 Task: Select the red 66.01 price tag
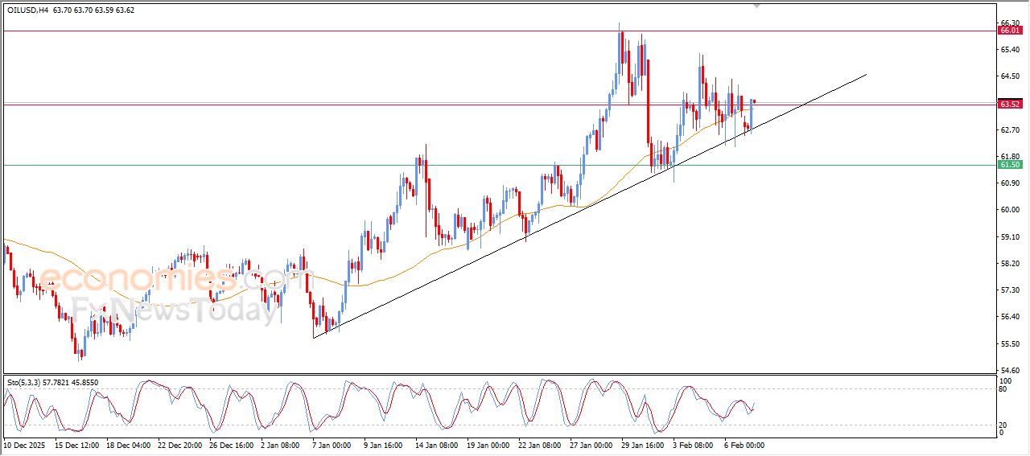click(1009, 31)
